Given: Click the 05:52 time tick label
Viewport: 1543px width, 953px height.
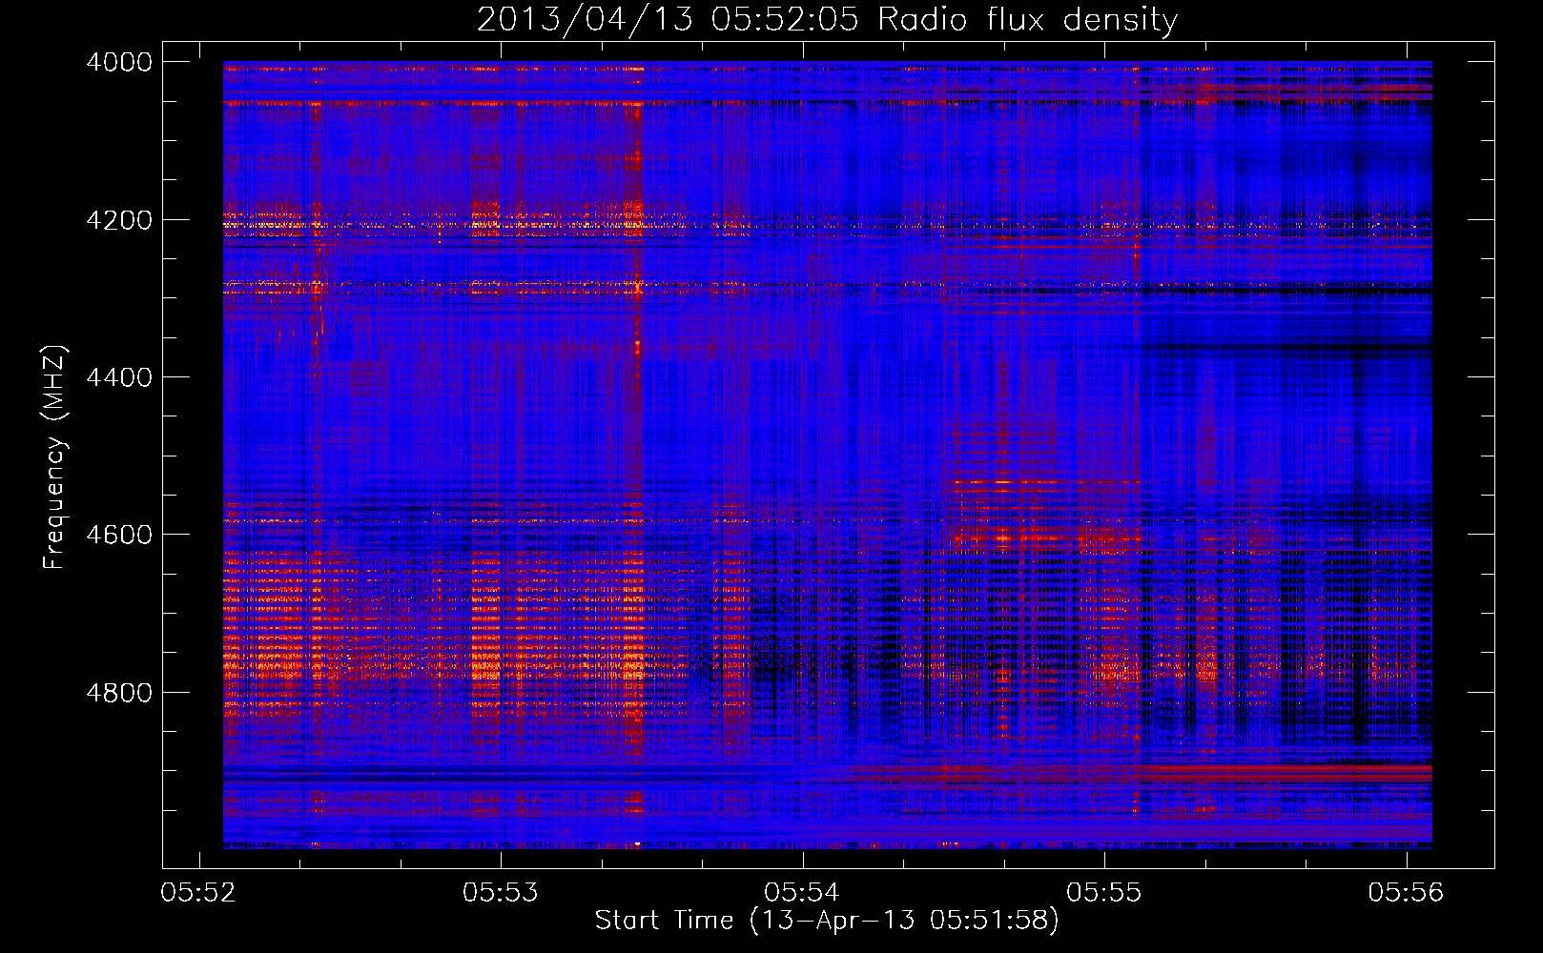Looking at the screenshot, I should (198, 893).
